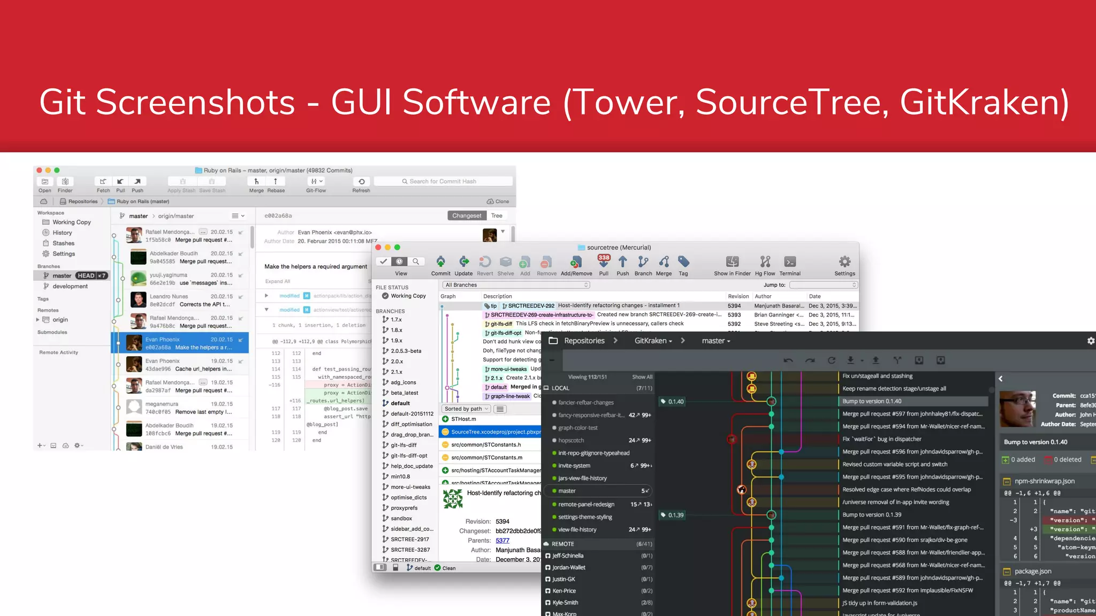
Task: Click the Open icon in Tower toolbar
Action: click(x=45, y=182)
